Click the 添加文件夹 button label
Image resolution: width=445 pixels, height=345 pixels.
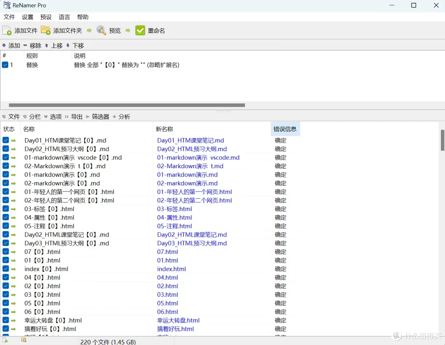coord(68,31)
